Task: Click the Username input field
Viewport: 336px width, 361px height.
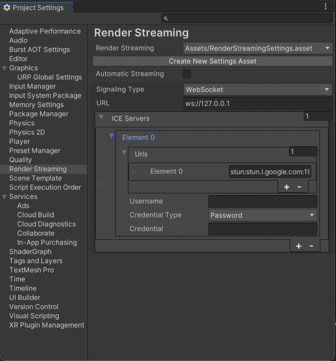Action: coord(262,202)
